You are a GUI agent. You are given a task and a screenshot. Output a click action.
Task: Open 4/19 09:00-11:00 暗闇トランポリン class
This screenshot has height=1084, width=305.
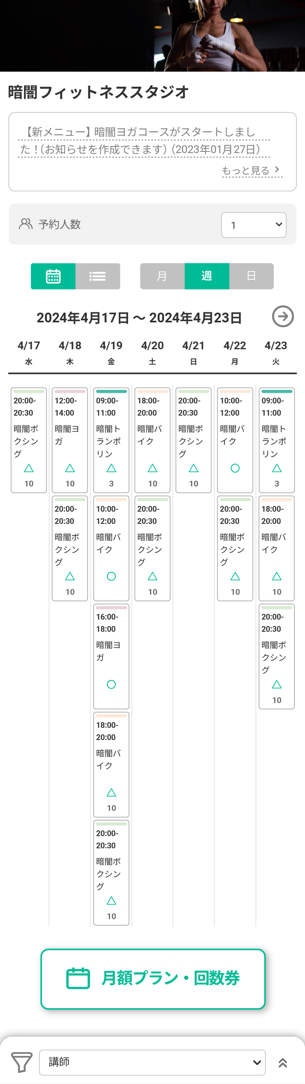111,440
